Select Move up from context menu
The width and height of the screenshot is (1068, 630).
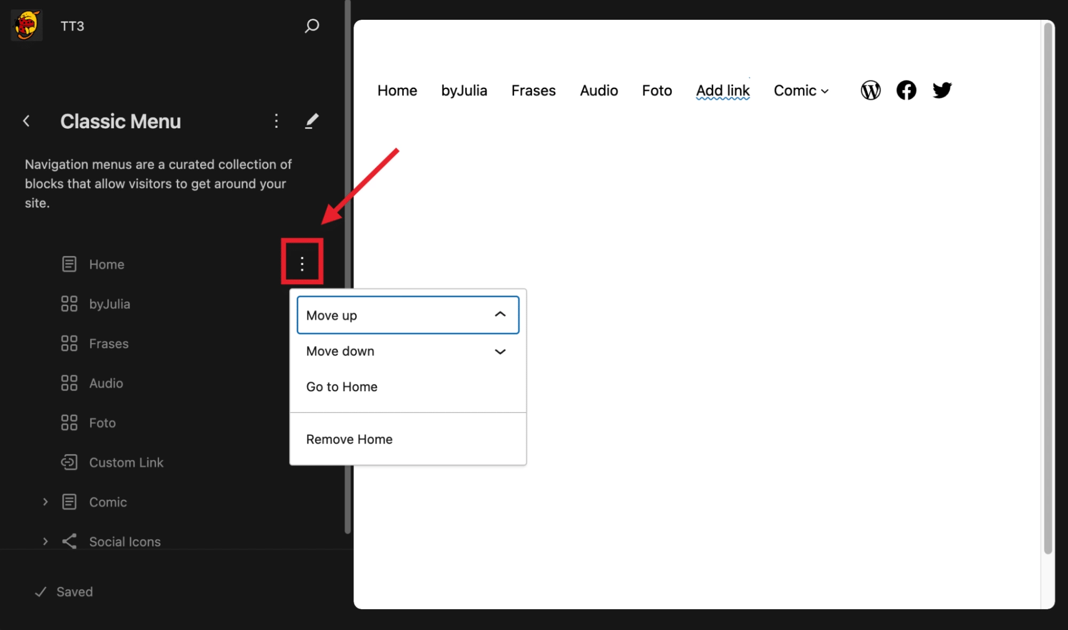(x=408, y=315)
